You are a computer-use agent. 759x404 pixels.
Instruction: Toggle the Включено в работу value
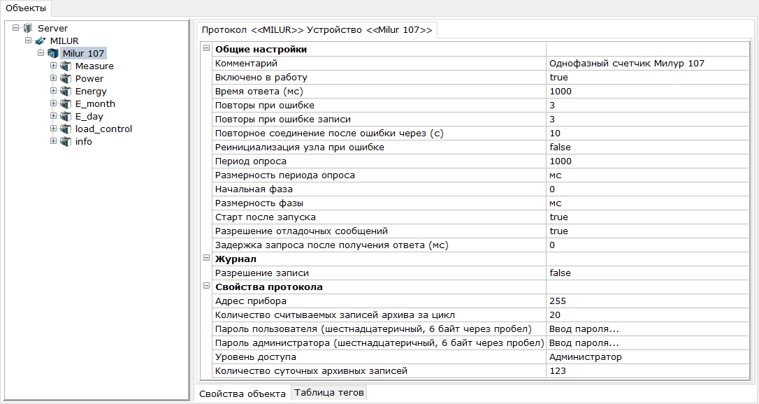coord(647,78)
